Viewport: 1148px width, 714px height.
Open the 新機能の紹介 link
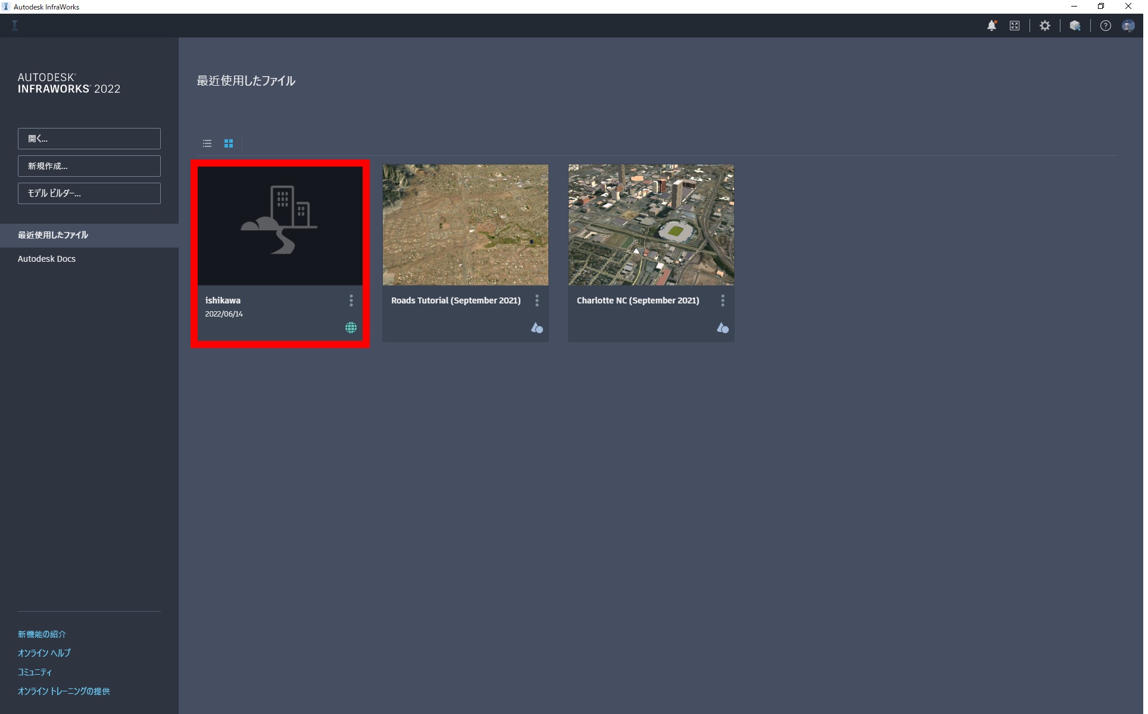pos(42,635)
